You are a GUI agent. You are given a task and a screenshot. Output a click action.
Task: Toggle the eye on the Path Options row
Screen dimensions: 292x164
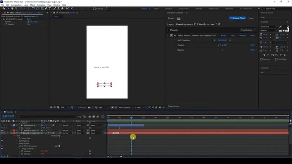[x=2, y=141]
